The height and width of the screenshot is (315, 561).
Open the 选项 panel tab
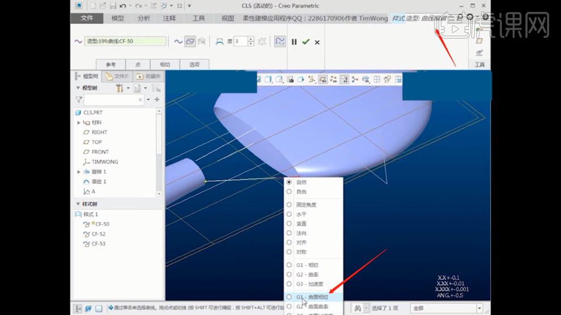click(x=194, y=65)
